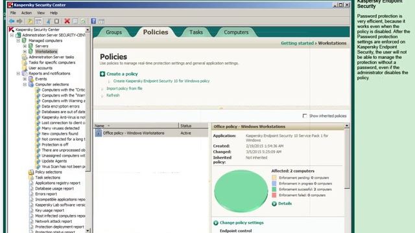Toggle the Show/Hide action pane icon

point(101,21)
